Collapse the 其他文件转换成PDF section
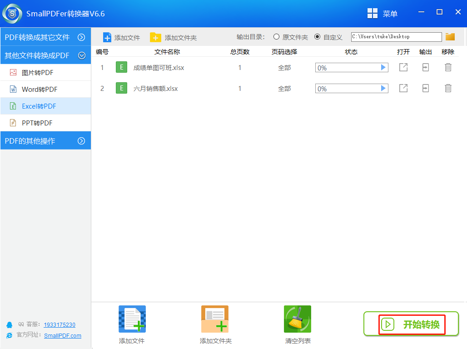This screenshot has width=467, height=349. 45,55
